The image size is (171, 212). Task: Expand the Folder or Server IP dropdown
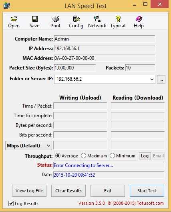pos(152,79)
